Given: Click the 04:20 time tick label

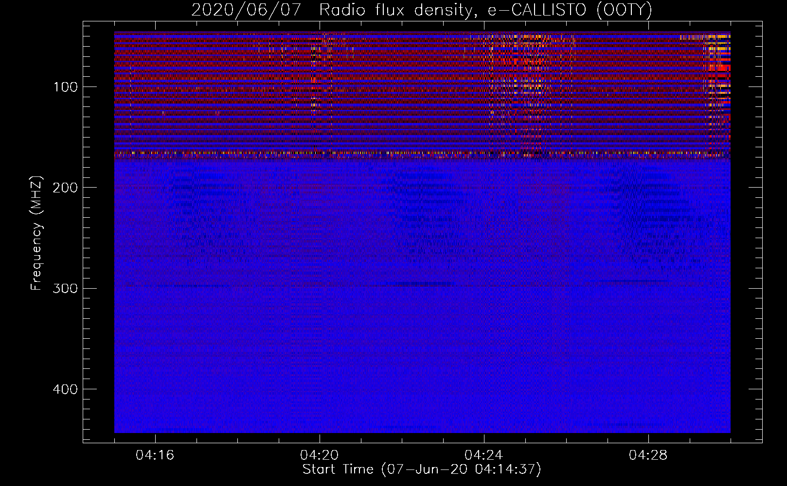Looking at the screenshot, I should [x=320, y=455].
